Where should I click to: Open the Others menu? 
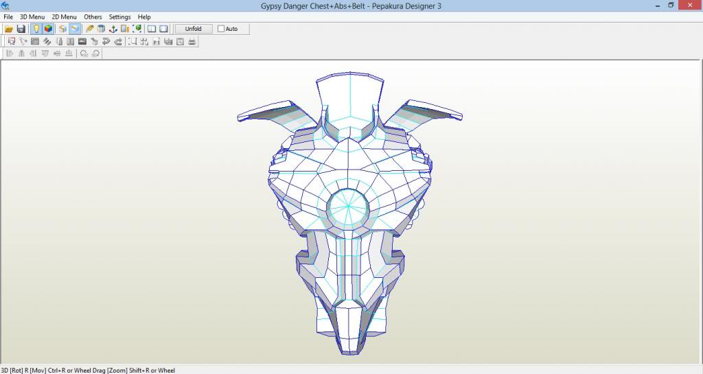tap(93, 16)
